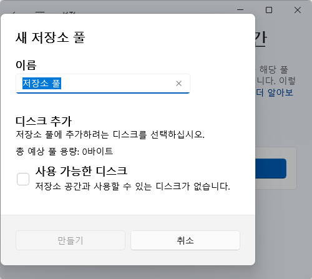Cancel the dialog with 취소 button
Viewport: 312px width, 279px height.
pos(185,240)
